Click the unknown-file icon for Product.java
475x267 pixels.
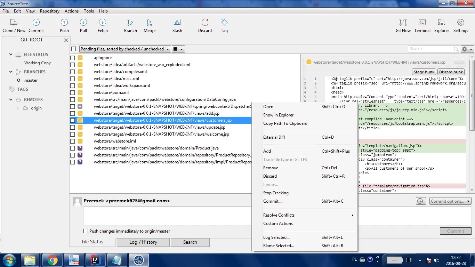tap(80, 148)
